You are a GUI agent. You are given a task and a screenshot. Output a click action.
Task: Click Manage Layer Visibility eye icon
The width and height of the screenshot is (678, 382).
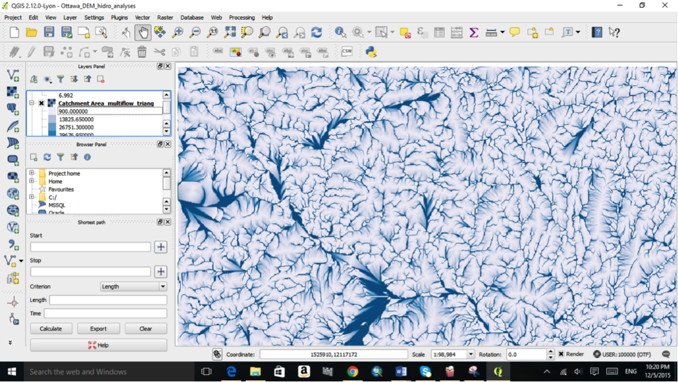click(x=47, y=79)
